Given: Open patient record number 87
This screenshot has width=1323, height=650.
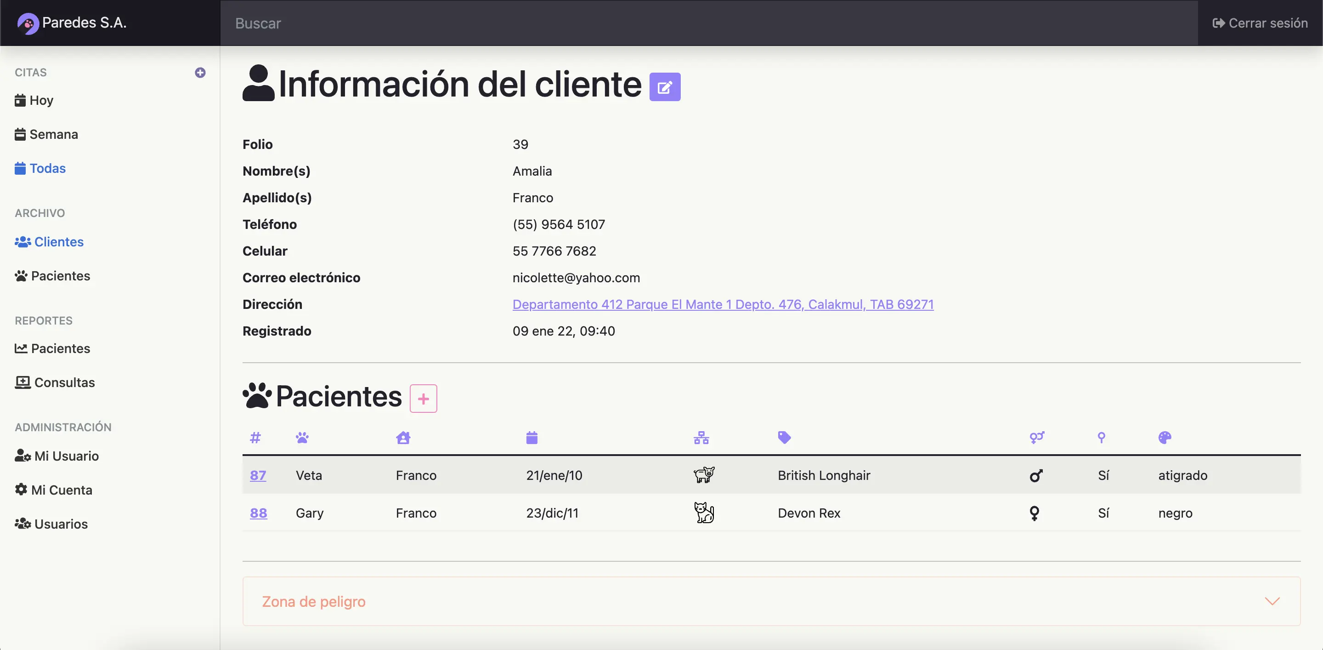Looking at the screenshot, I should coord(258,475).
